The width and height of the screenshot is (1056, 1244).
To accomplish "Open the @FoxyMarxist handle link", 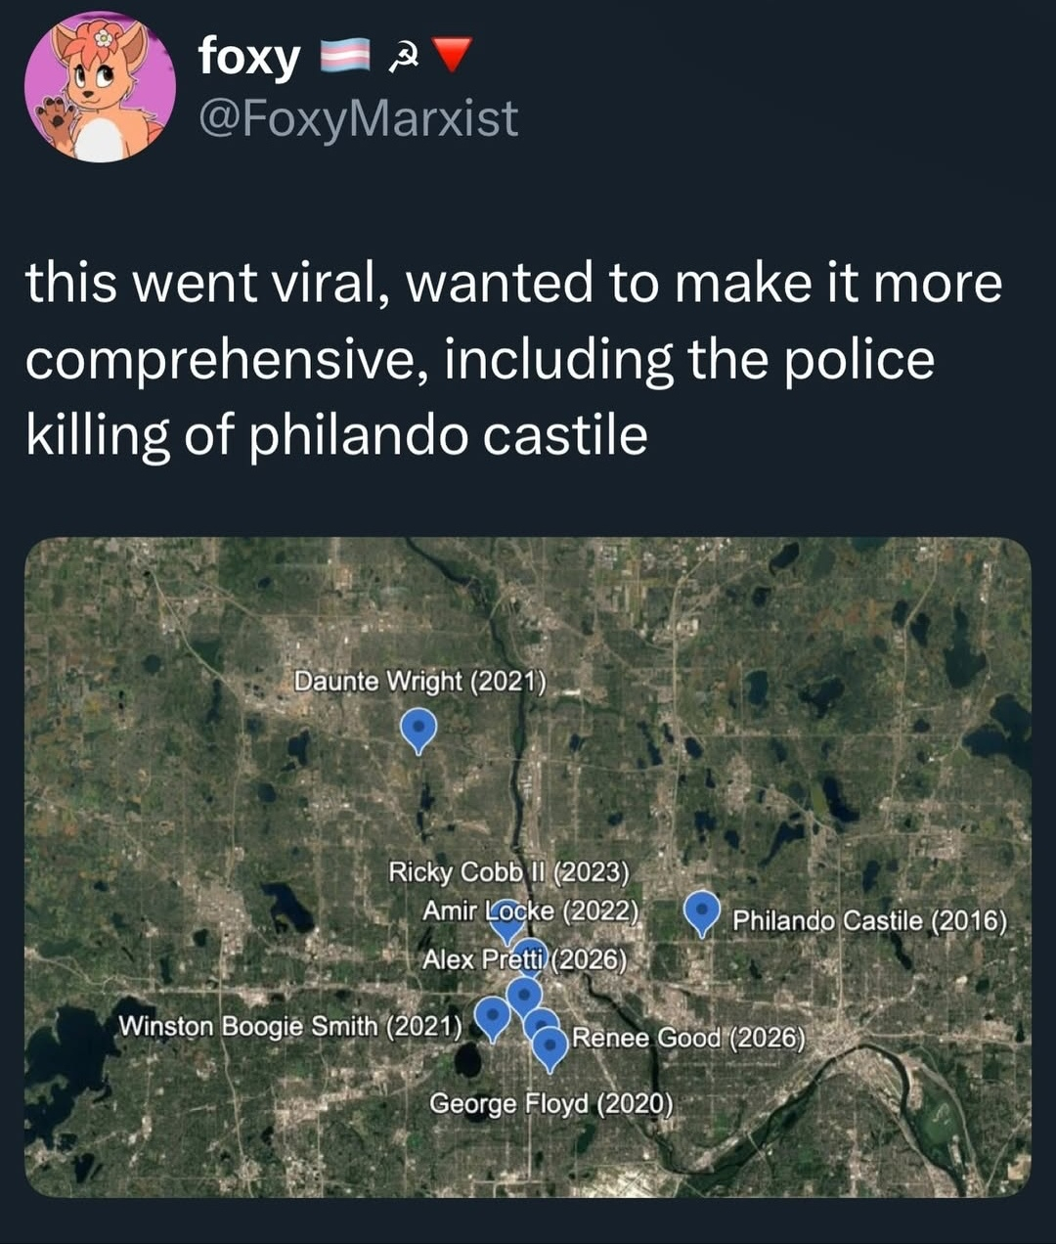I will click(x=358, y=119).
